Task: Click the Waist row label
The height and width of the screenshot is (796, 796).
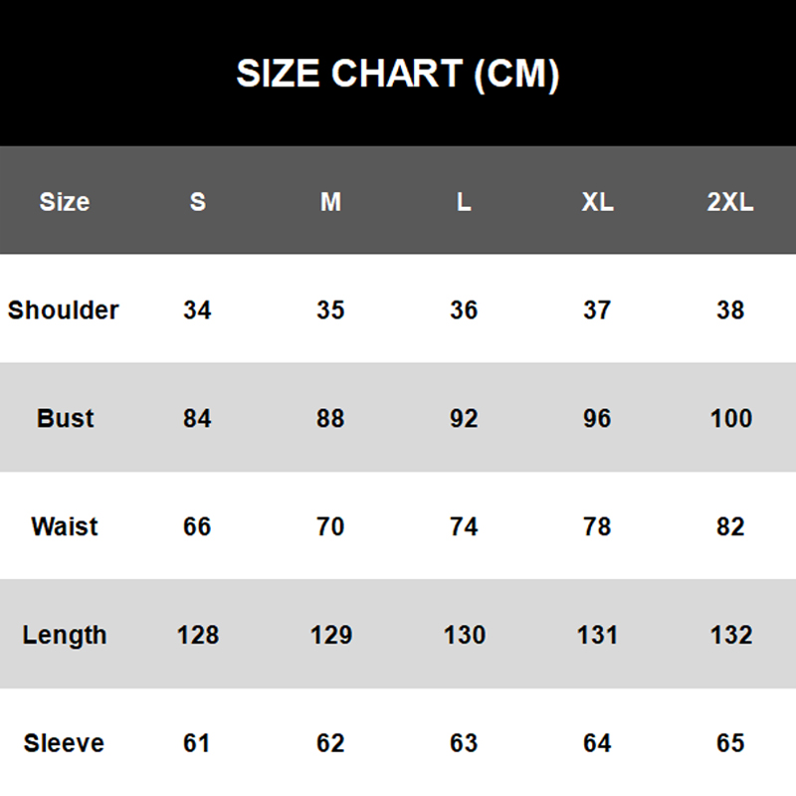Action: pyautogui.click(x=65, y=526)
